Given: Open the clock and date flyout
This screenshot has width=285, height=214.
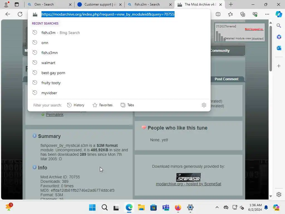Looking at the screenshot, I should (x=255, y=207).
